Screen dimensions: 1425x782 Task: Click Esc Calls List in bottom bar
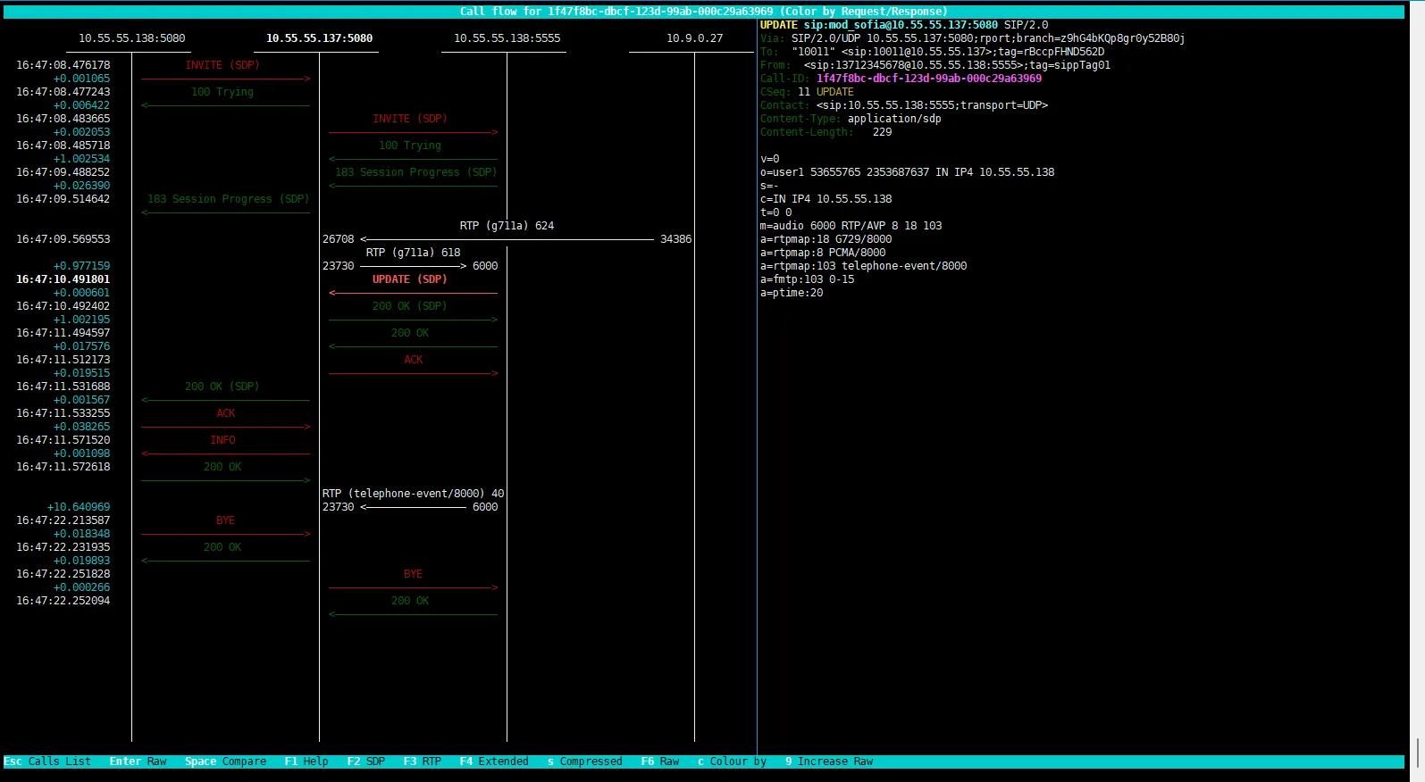tap(47, 761)
